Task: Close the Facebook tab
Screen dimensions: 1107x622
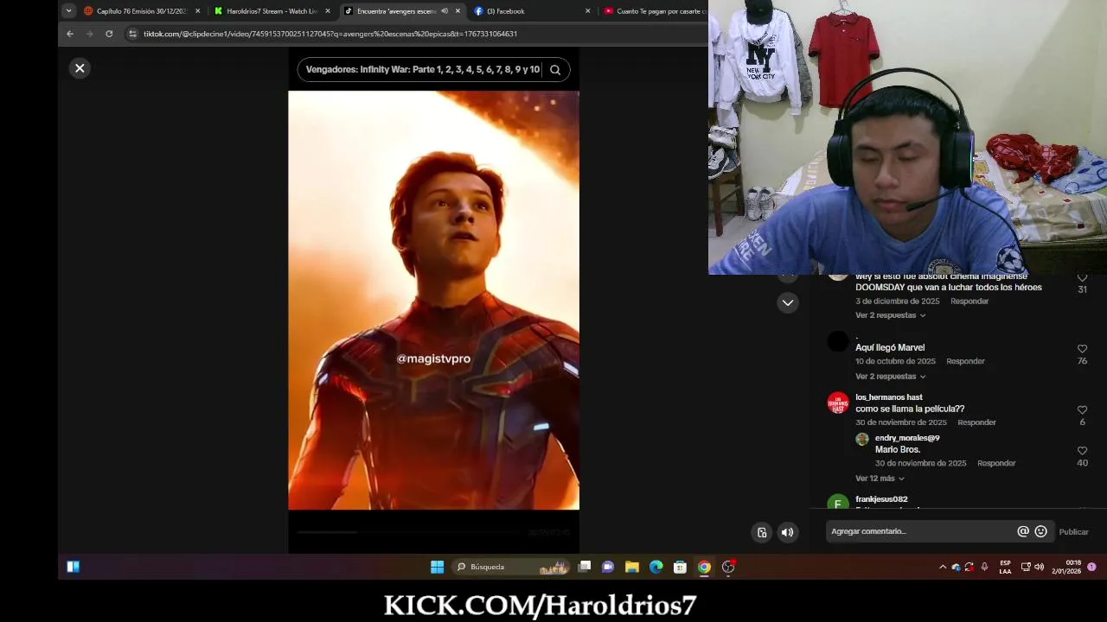Action: click(x=588, y=11)
